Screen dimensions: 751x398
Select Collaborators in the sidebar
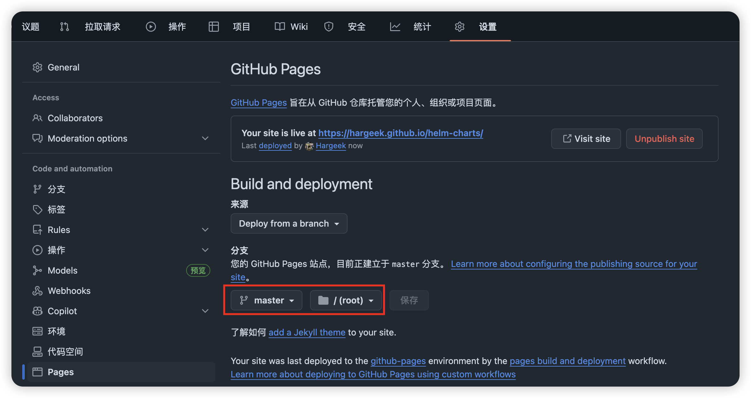tap(75, 118)
